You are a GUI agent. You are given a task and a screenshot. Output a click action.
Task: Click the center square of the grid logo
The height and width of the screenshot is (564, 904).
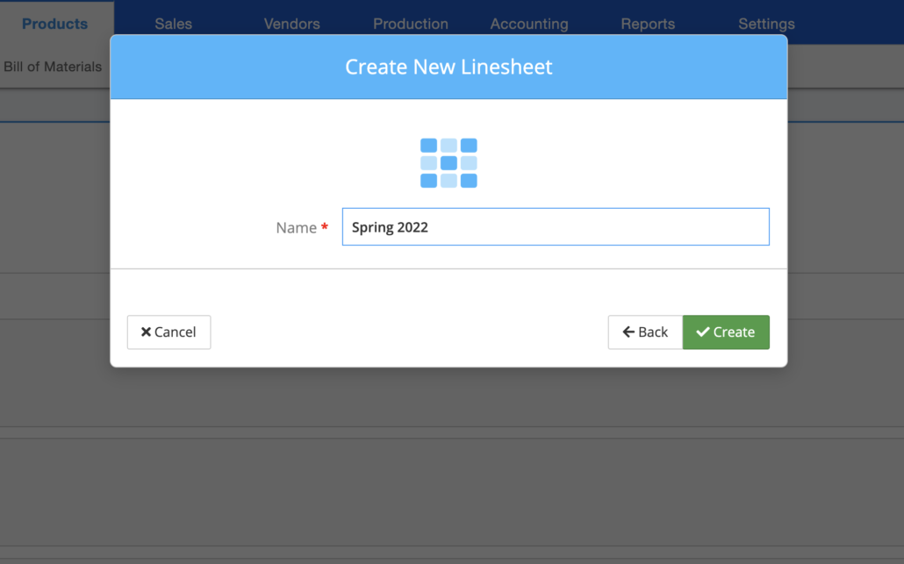tap(448, 162)
